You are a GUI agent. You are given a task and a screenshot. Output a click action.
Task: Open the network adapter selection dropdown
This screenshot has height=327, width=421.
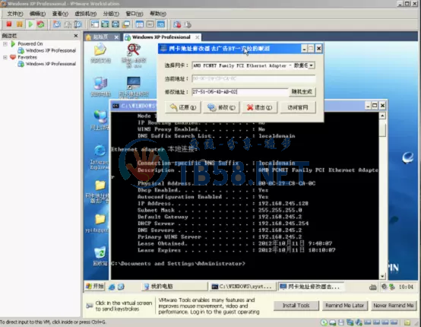(x=311, y=65)
